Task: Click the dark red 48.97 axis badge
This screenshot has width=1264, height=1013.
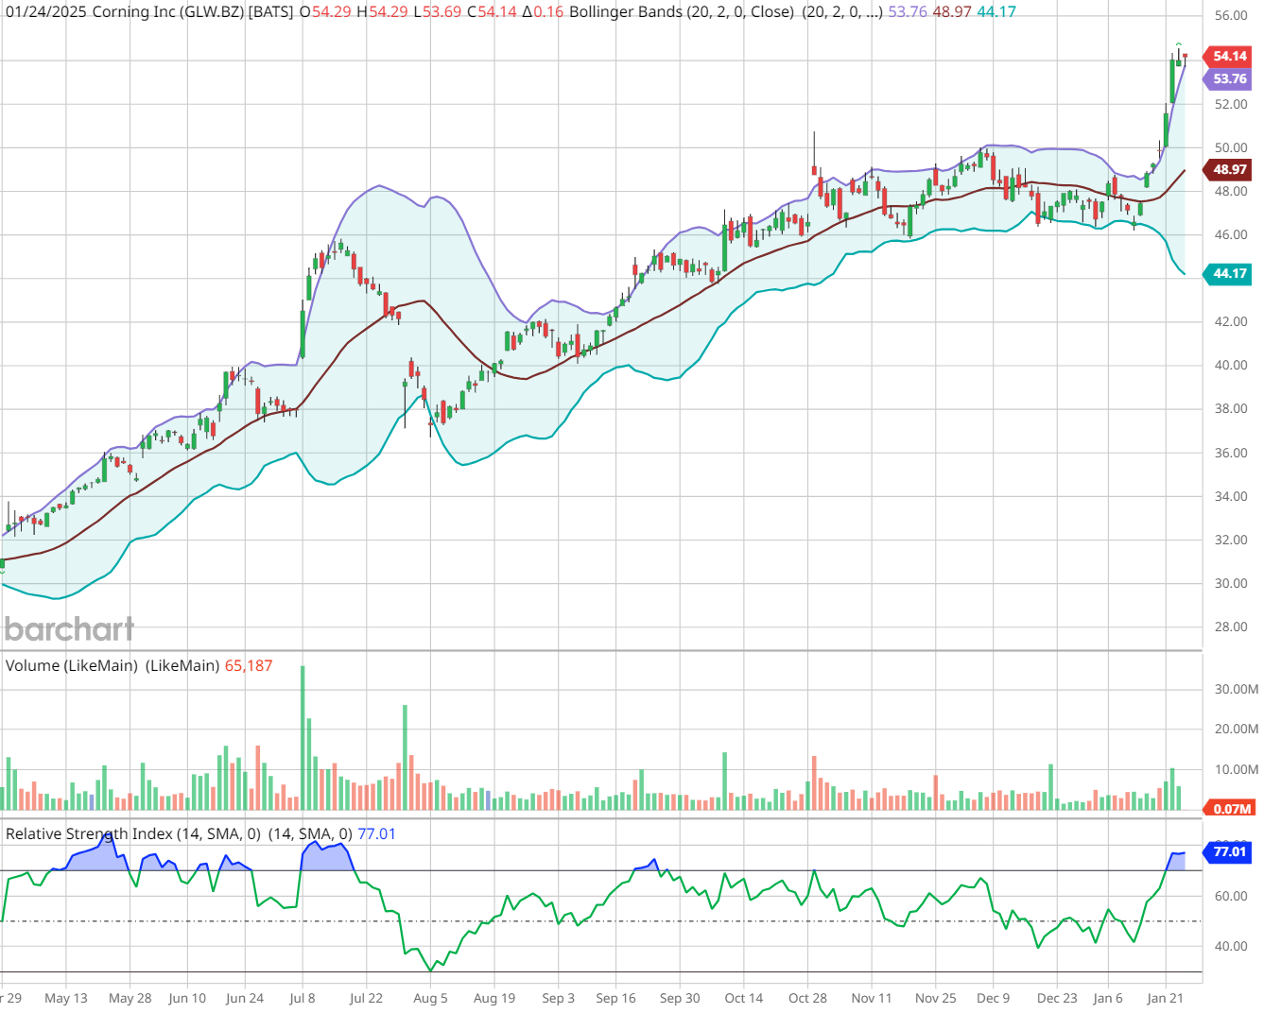Action: pyautogui.click(x=1228, y=170)
